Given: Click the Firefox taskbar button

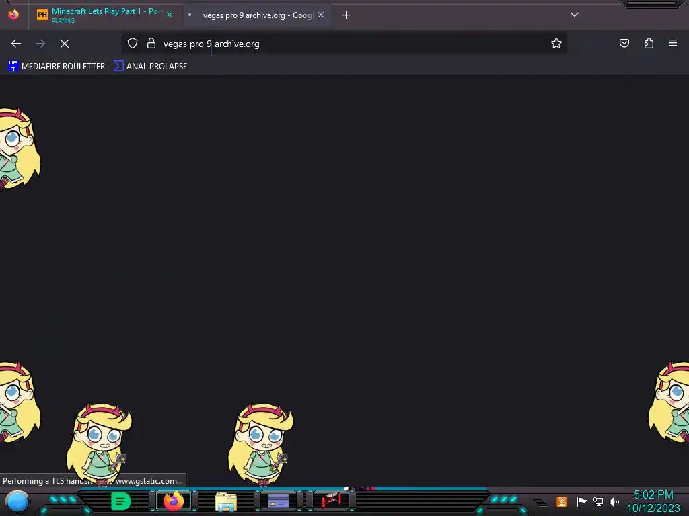Looking at the screenshot, I should (x=174, y=501).
